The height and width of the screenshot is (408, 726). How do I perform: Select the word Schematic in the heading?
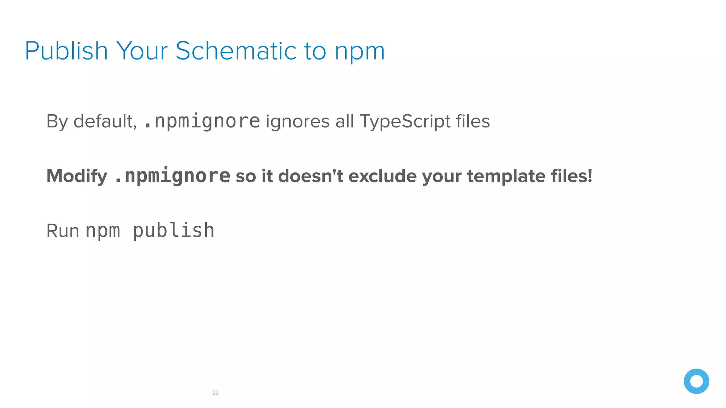point(236,51)
